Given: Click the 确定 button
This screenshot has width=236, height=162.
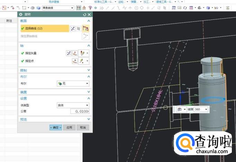Looking at the screenshot, I should coord(56,127).
